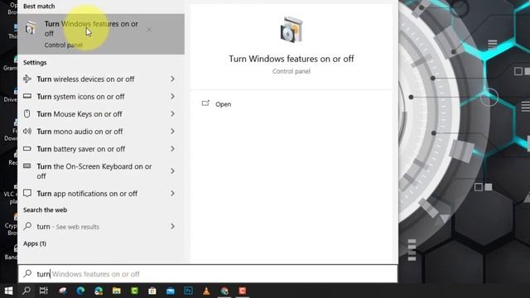Expand the turn web results arrow
This screenshot has width=530, height=298.
tap(173, 226)
